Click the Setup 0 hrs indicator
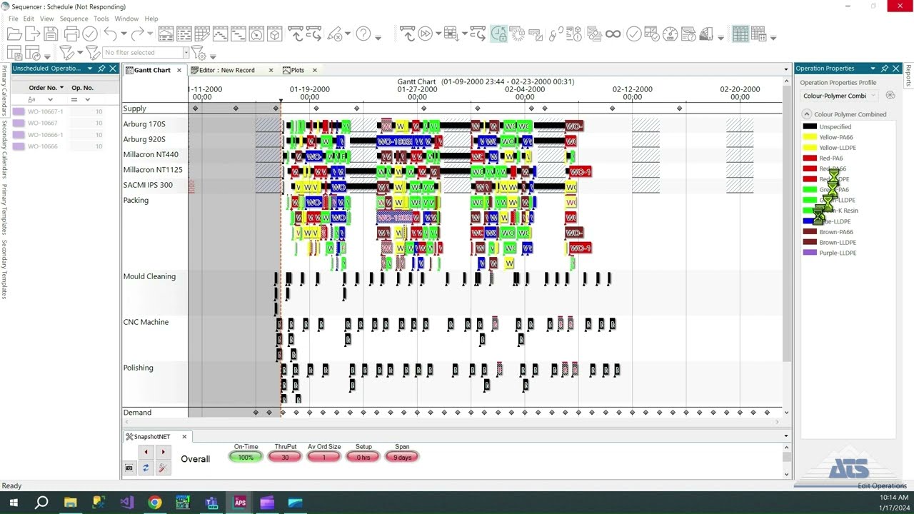This screenshot has width=914, height=514. pos(363,457)
